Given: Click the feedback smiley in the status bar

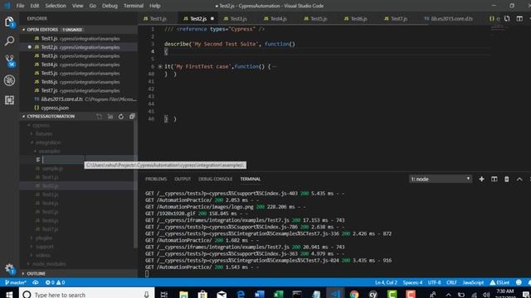Looking at the screenshot, I should point(519,282).
